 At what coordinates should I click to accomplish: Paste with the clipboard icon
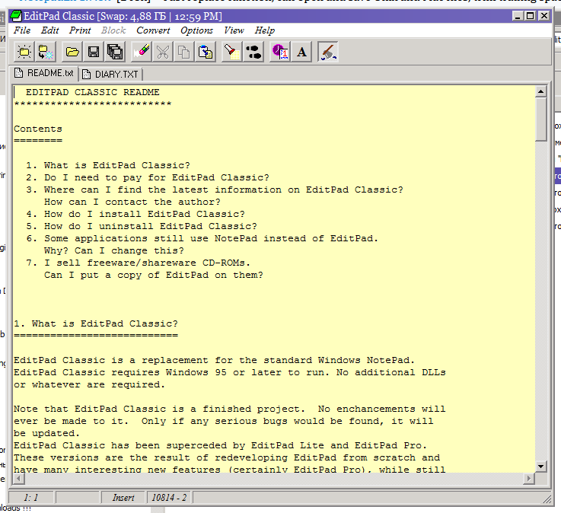click(206, 53)
